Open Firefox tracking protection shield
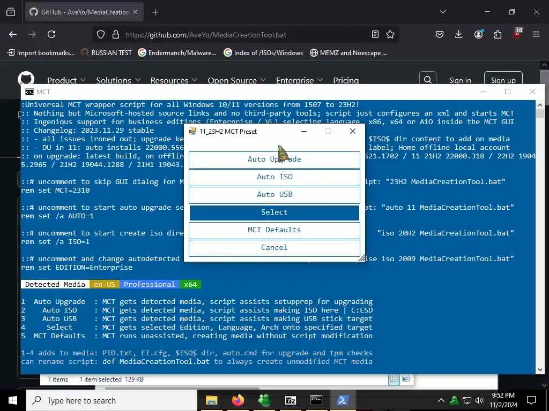This screenshot has height=411, width=549. coord(101,34)
